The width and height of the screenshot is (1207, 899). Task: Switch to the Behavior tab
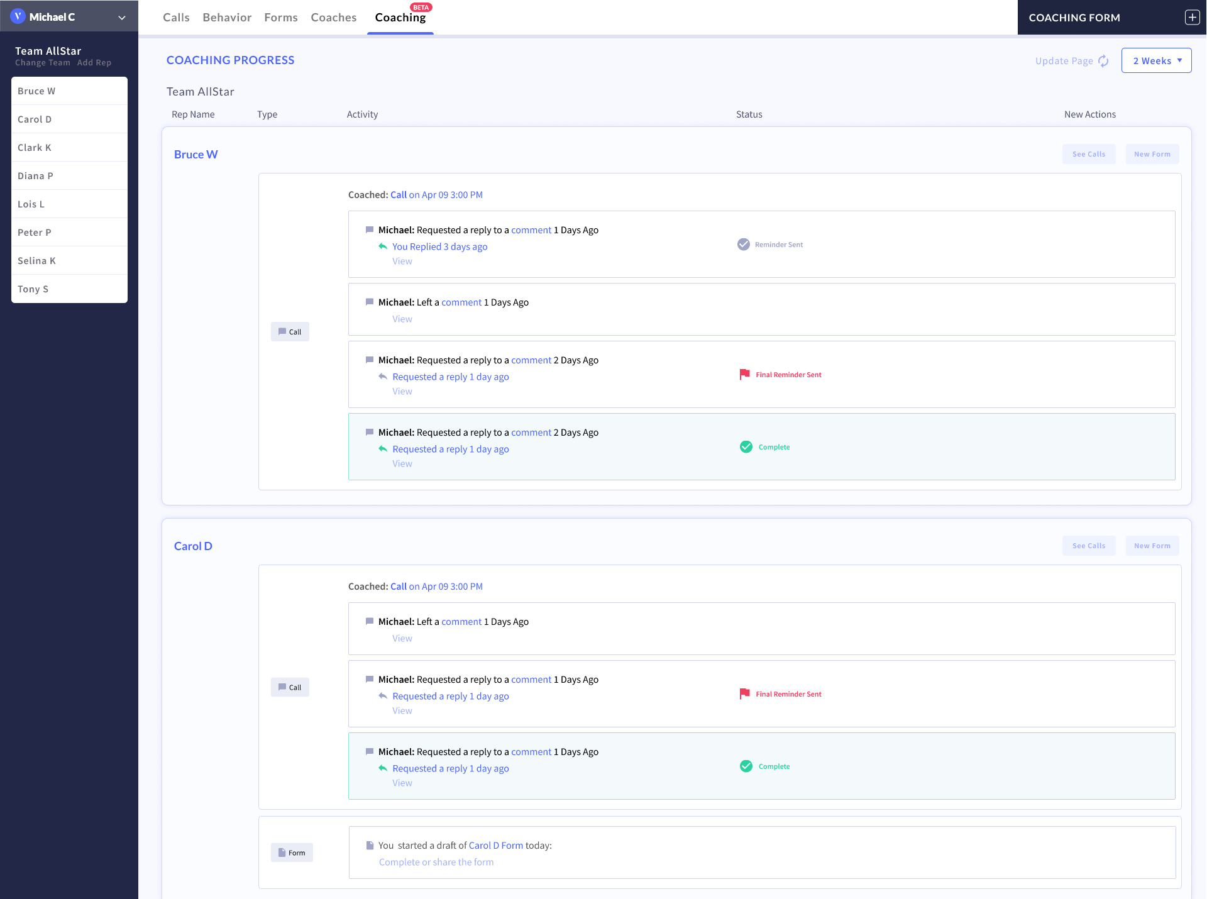point(227,18)
